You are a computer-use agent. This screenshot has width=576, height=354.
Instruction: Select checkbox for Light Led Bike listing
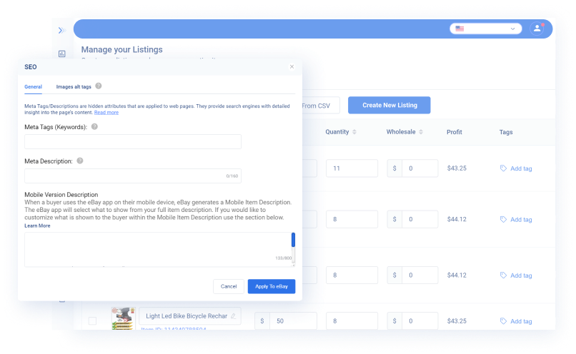(x=93, y=321)
